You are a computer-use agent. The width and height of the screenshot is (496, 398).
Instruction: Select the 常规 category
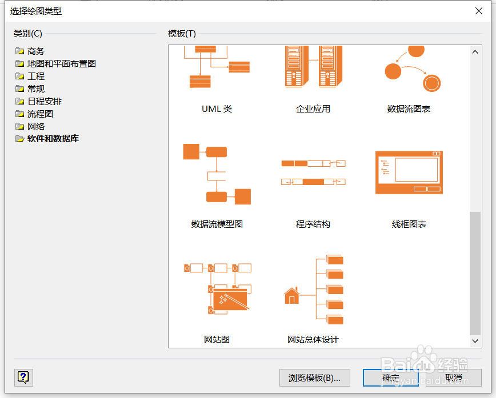click(x=35, y=89)
